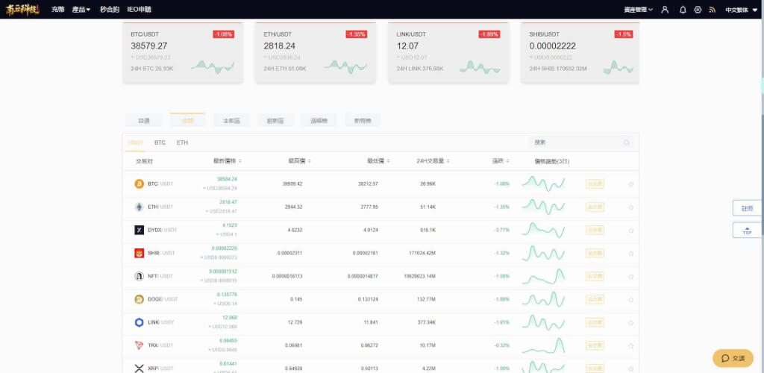
Task: Open the LINK/USDT summary card
Action: click(x=448, y=52)
